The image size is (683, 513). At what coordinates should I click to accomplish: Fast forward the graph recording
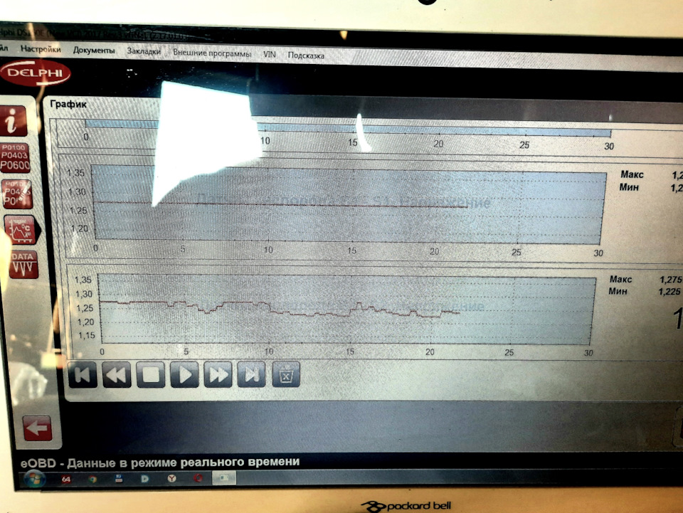coord(218,374)
